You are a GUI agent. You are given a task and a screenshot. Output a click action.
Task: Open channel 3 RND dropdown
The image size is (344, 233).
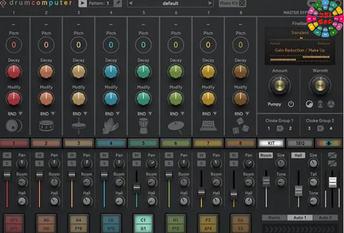coord(80,114)
